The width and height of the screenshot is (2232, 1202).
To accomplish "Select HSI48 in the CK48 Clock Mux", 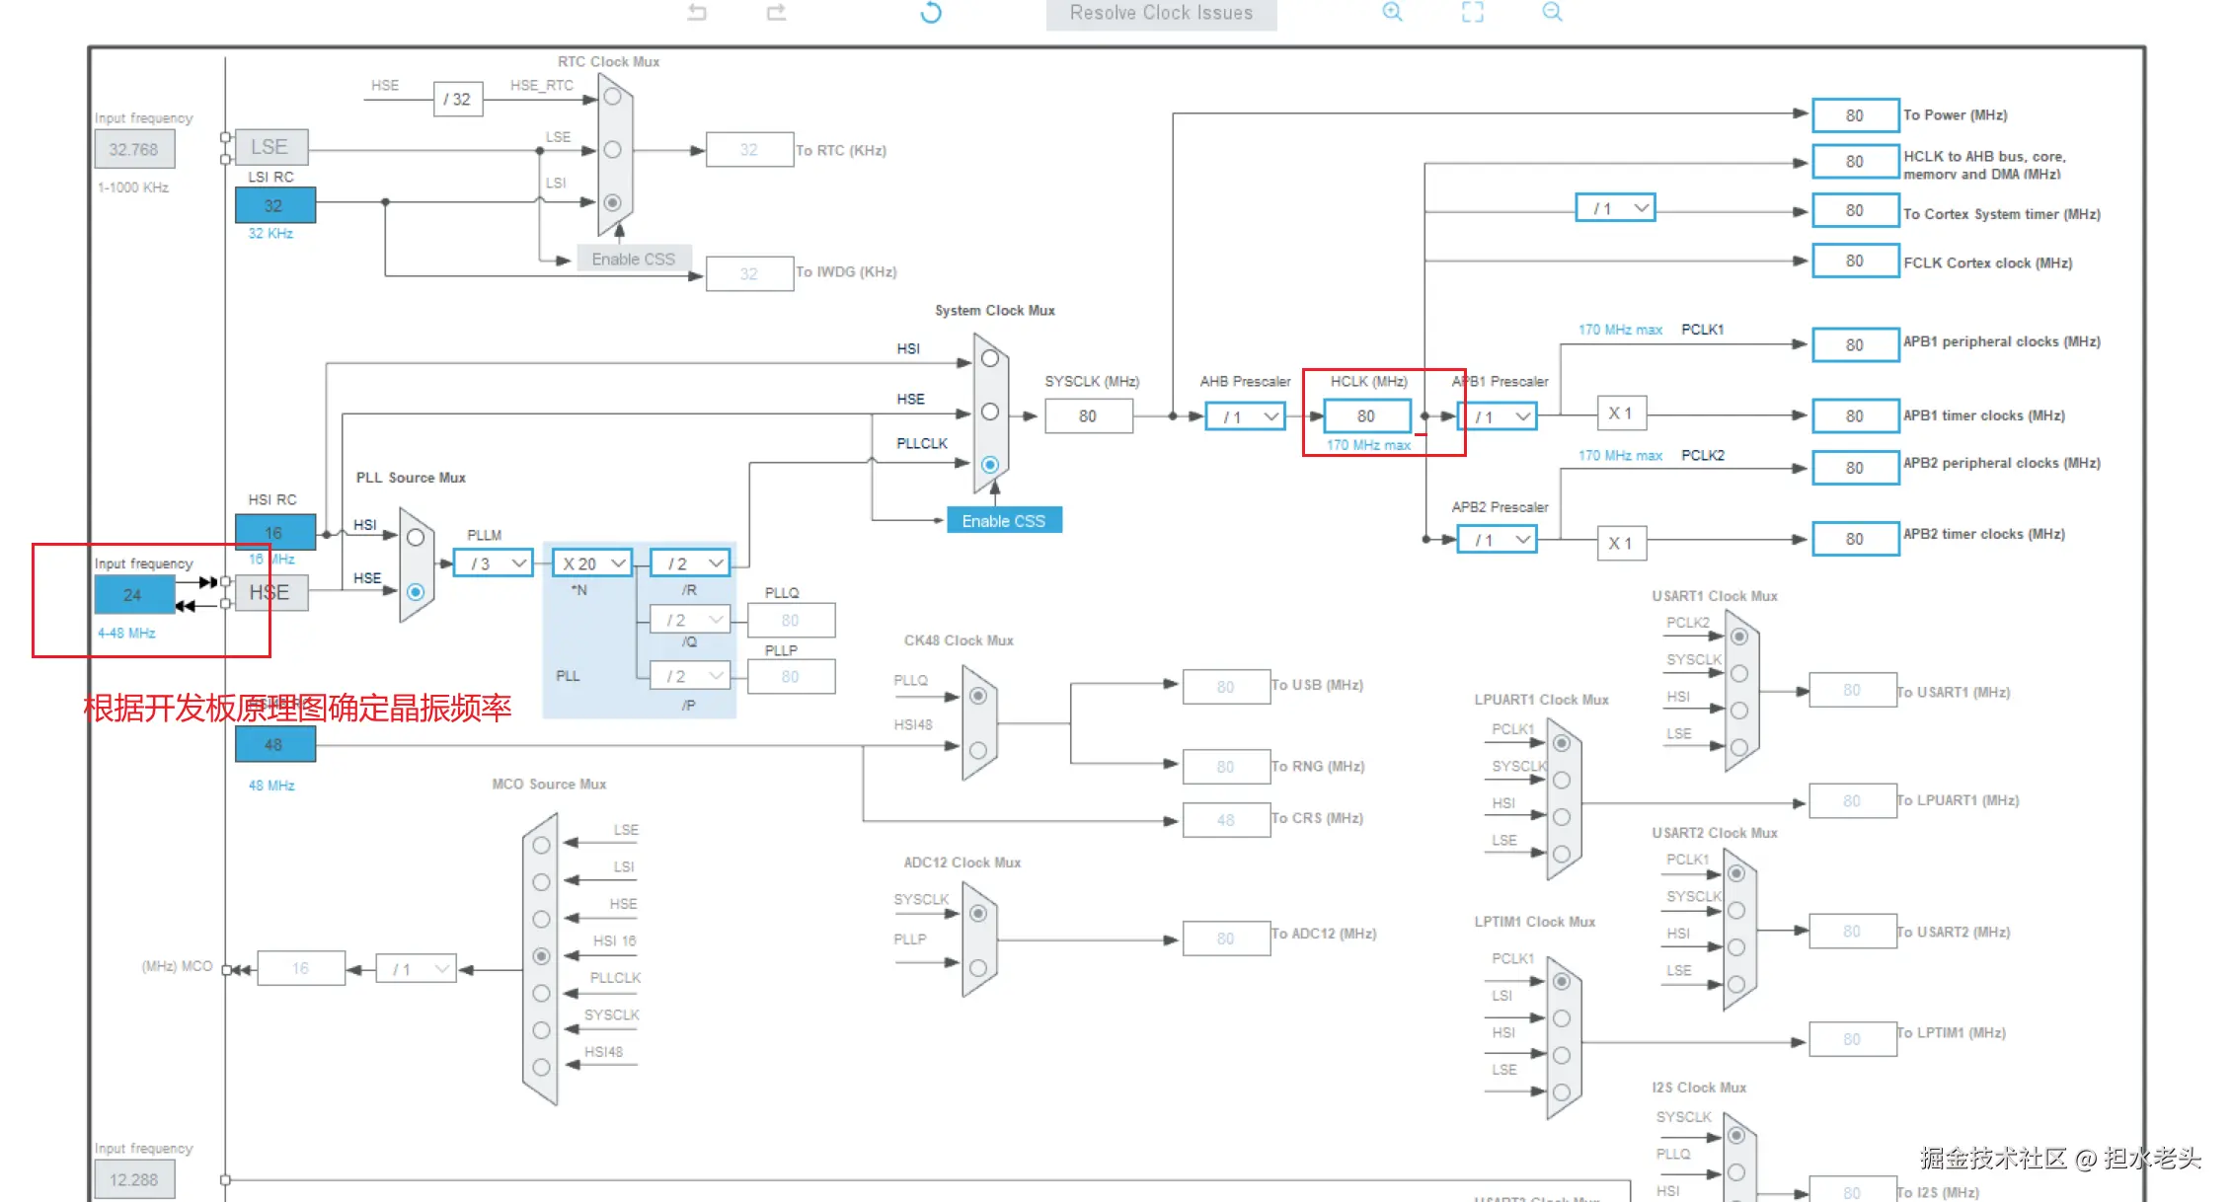I will tap(978, 750).
